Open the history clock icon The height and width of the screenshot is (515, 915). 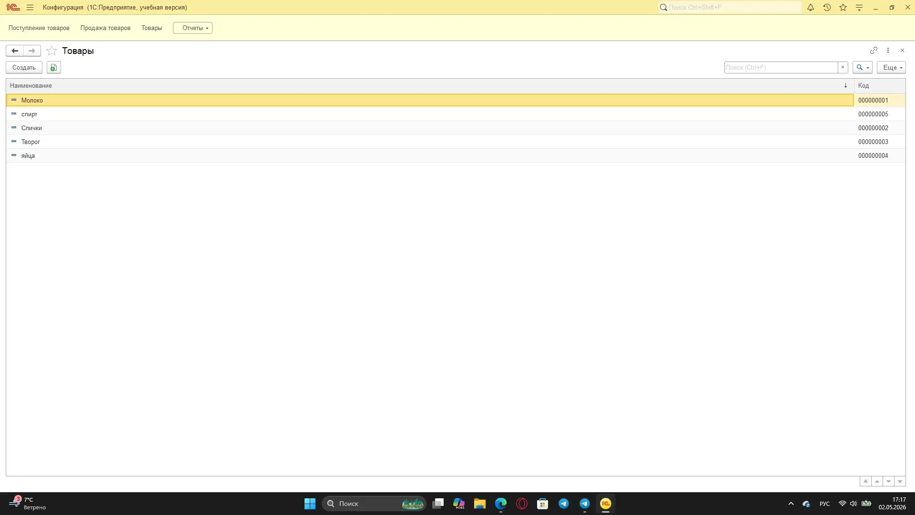click(827, 8)
